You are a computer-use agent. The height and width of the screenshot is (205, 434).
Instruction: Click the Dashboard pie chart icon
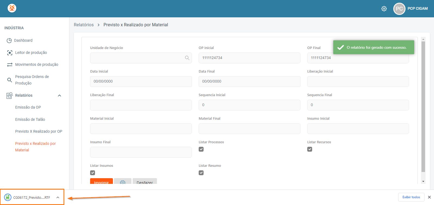9,41
